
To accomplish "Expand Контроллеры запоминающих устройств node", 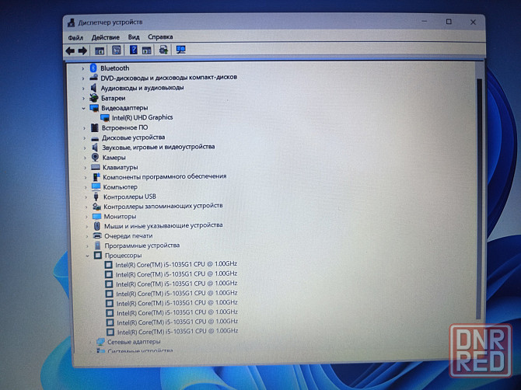I will [86, 207].
